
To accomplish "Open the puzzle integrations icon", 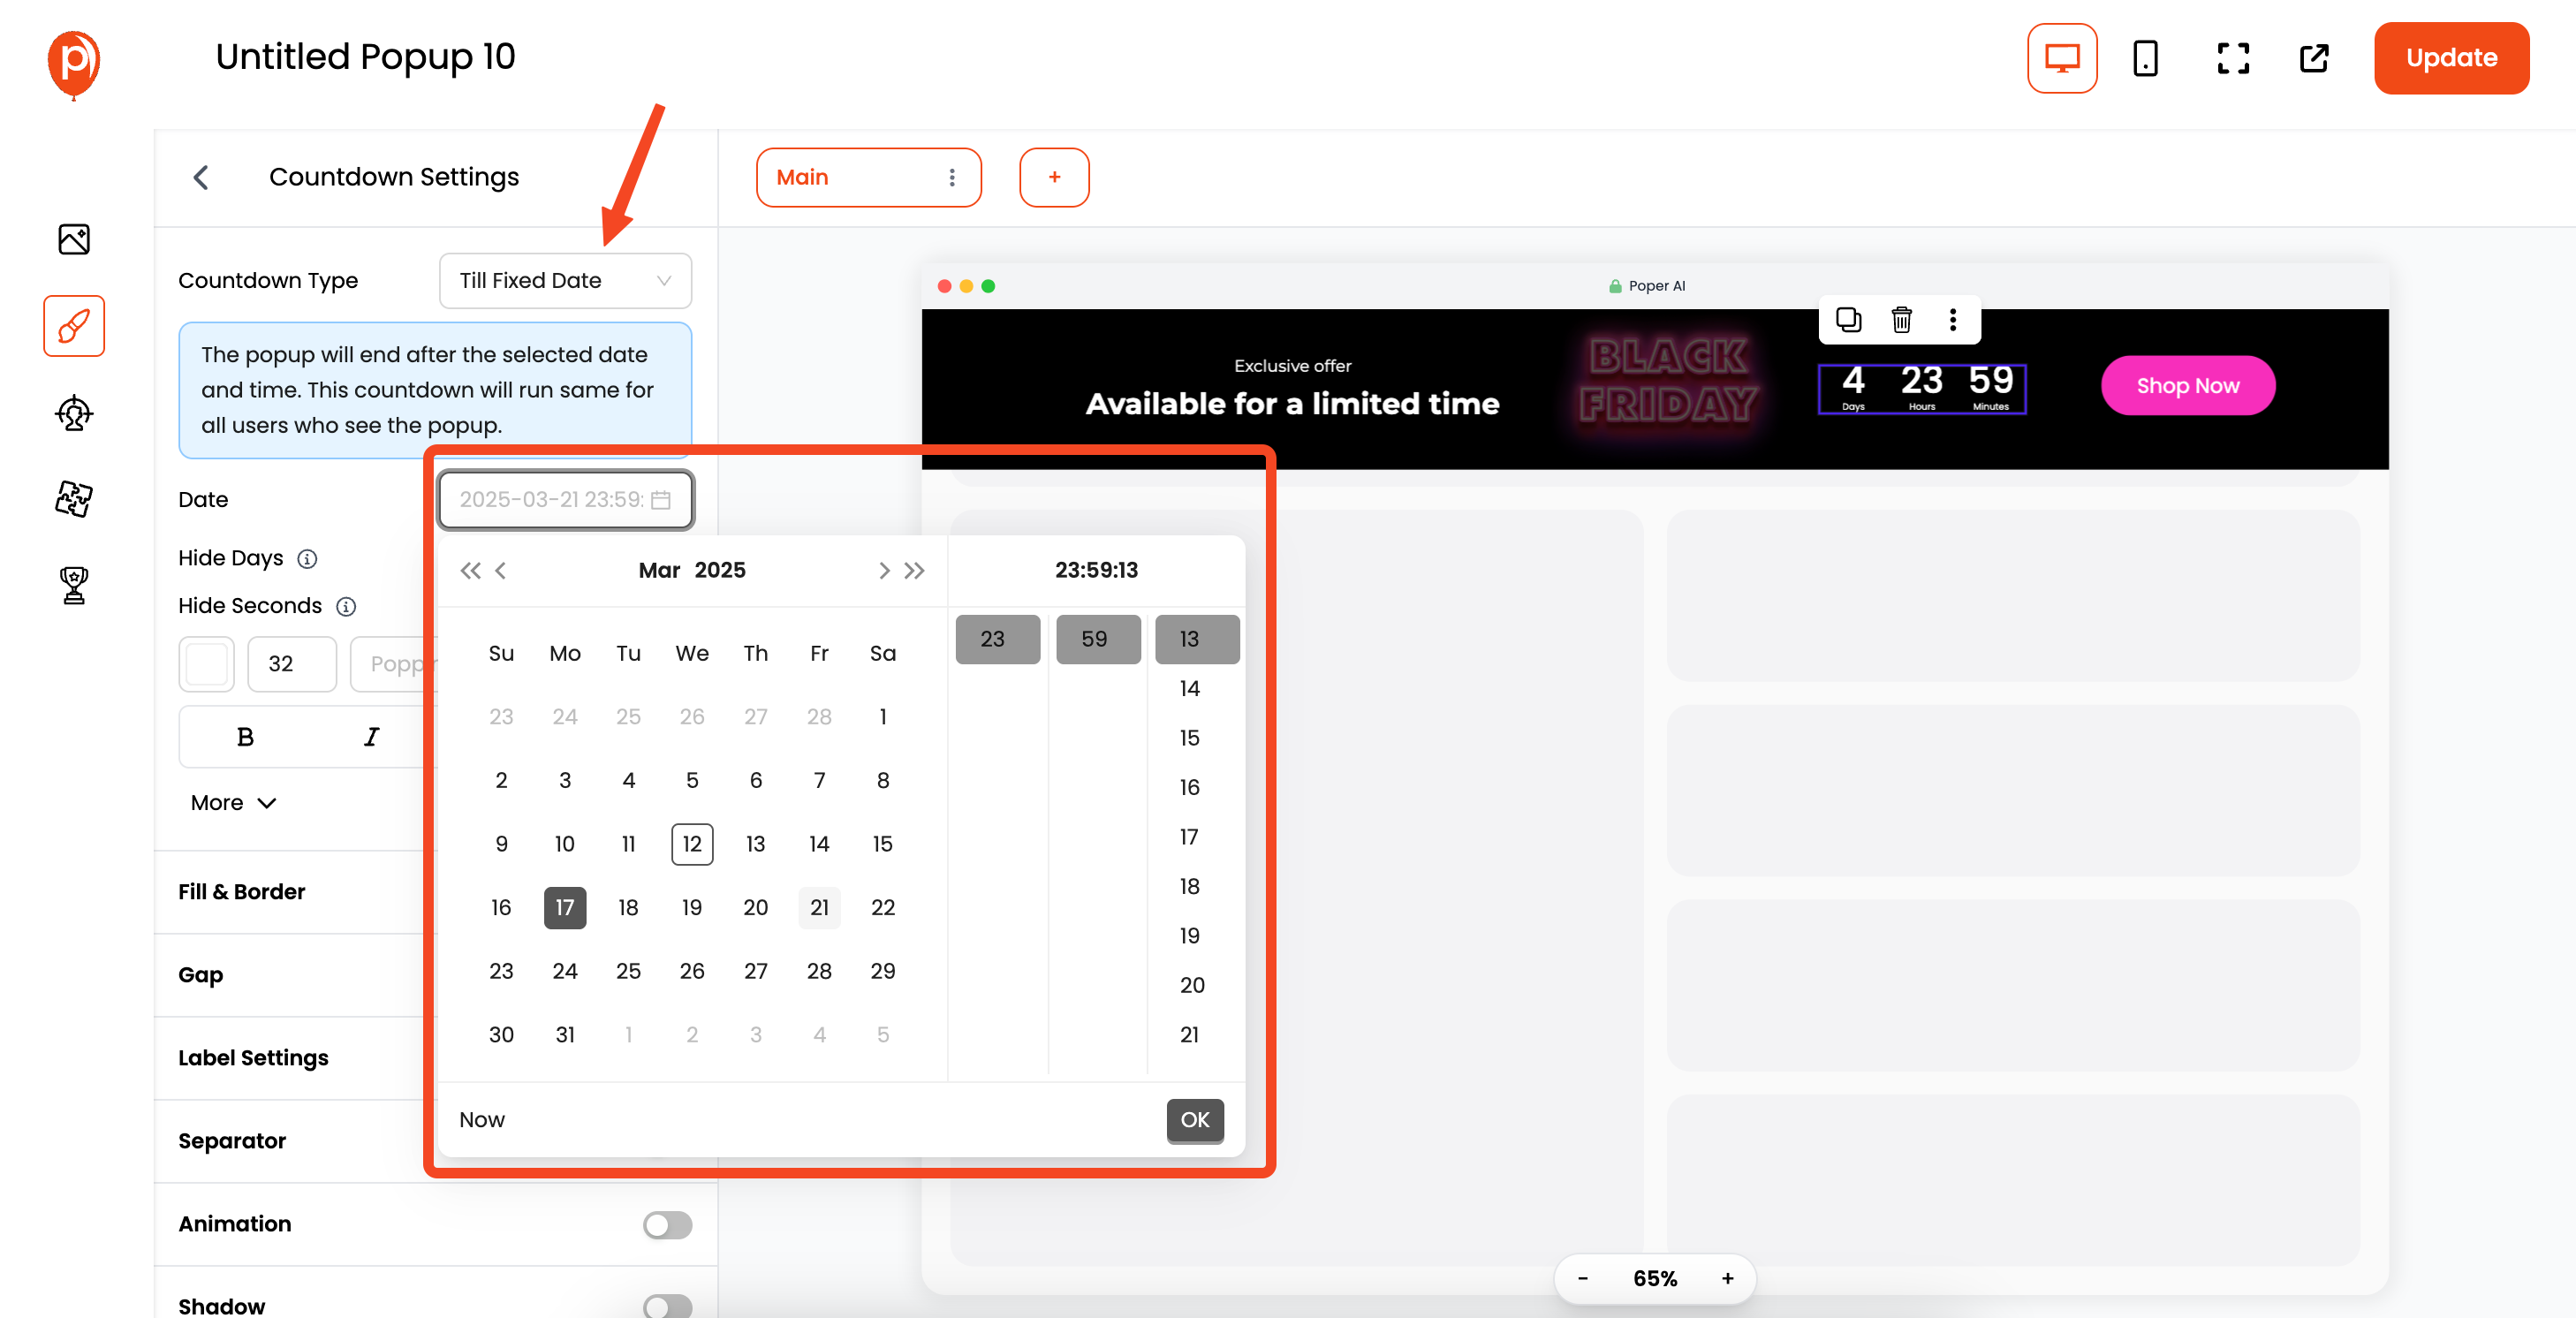I will [x=74, y=498].
